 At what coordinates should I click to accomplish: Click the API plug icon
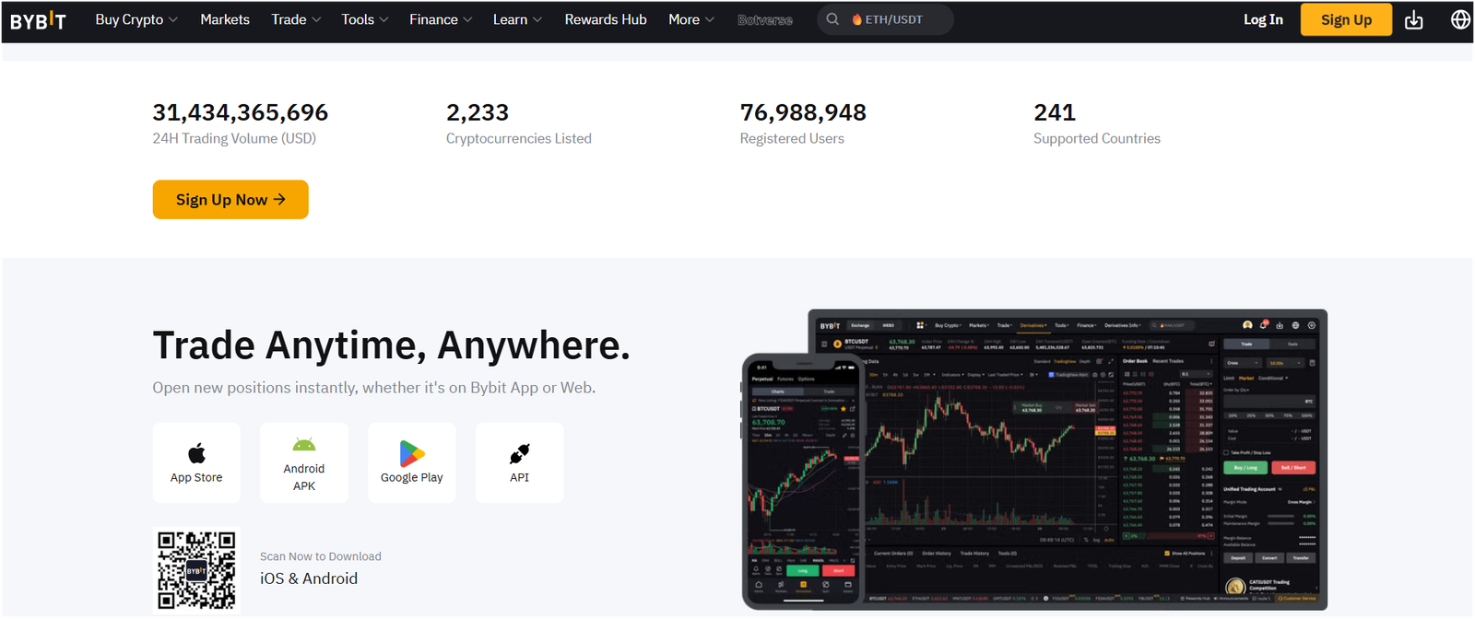click(x=520, y=453)
